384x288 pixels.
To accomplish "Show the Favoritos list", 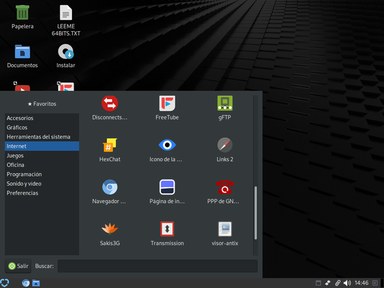I will tap(42, 104).
